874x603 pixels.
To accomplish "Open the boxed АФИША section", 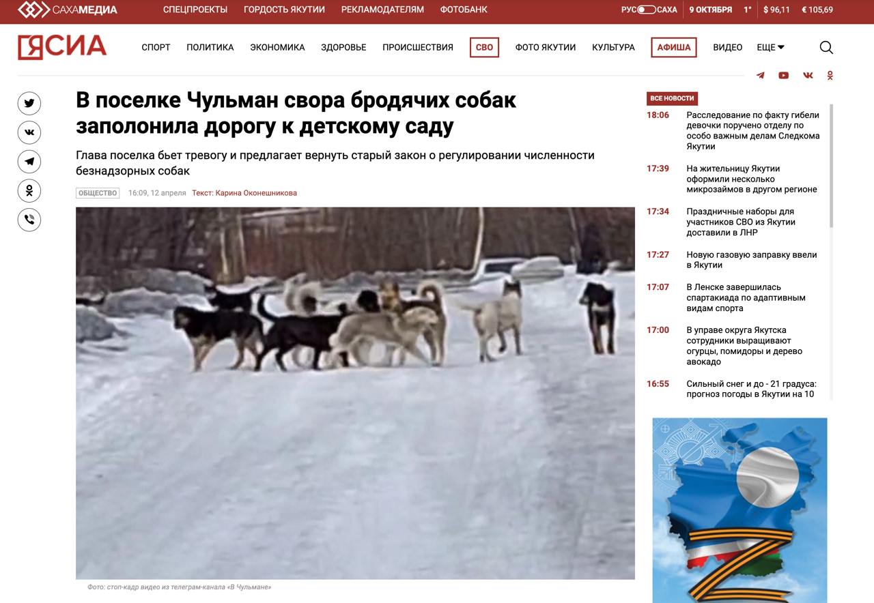I will pyautogui.click(x=674, y=47).
